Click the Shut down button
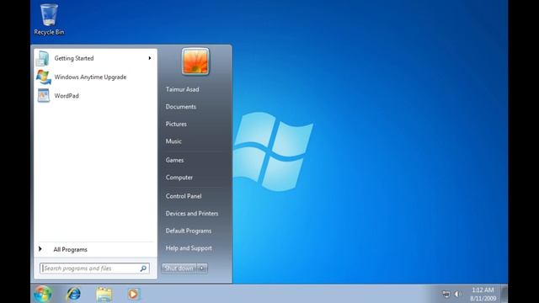The image size is (539, 303). 179,268
